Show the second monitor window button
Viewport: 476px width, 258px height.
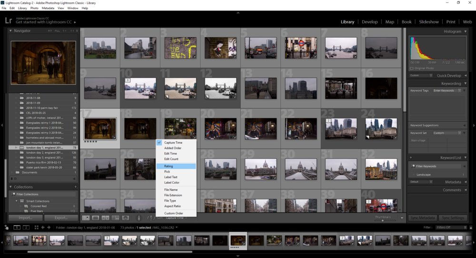point(27,228)
